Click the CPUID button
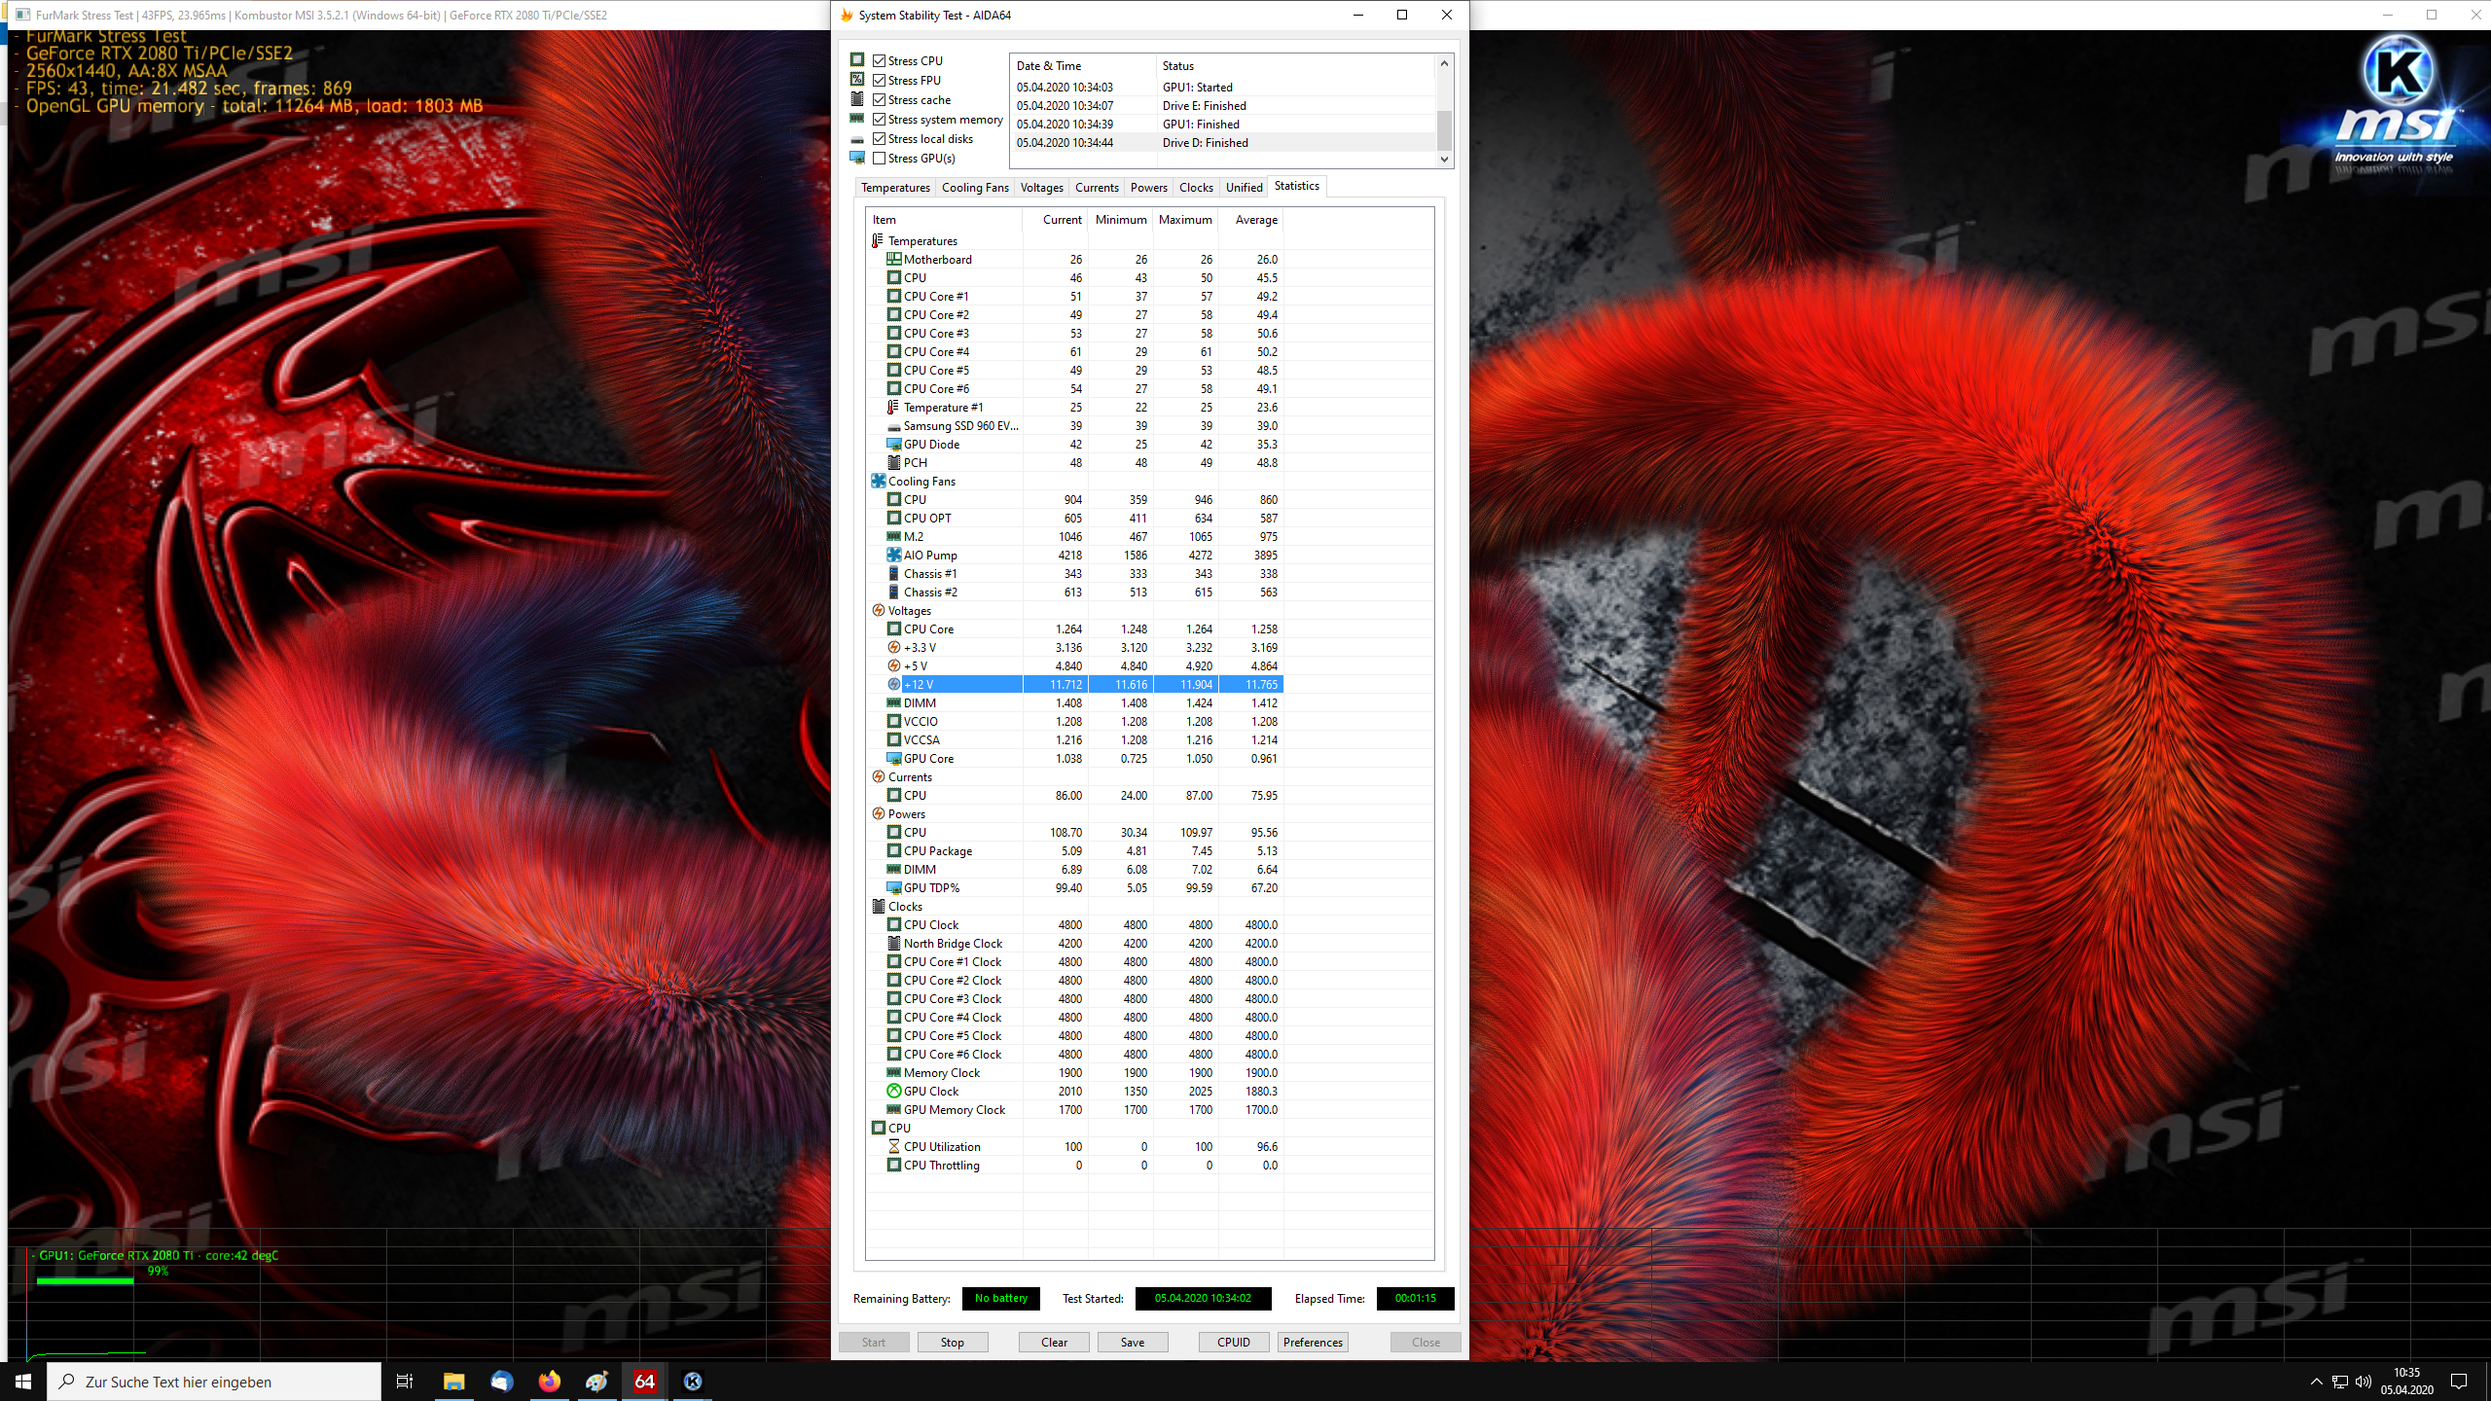The width and height of the screenshot is (2491, 1401). tap(1233, 1342)
